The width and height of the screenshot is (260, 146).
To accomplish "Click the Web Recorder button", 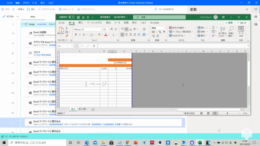I will (x=67, y=9).
